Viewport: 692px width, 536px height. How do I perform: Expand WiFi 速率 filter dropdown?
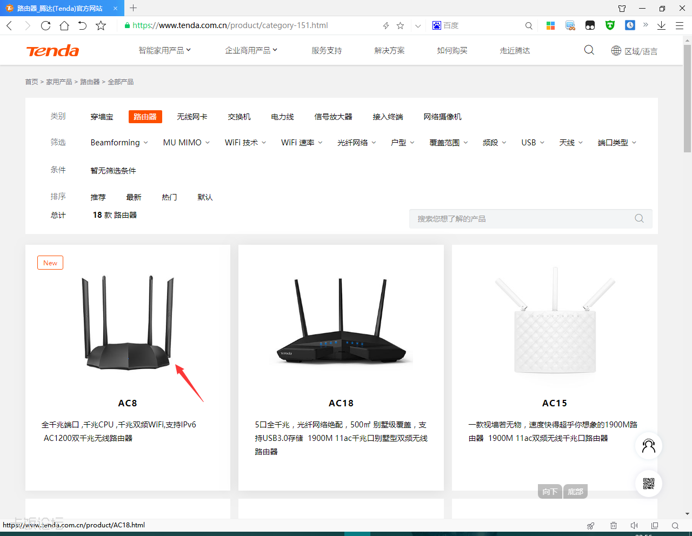[x=302, y=143]
